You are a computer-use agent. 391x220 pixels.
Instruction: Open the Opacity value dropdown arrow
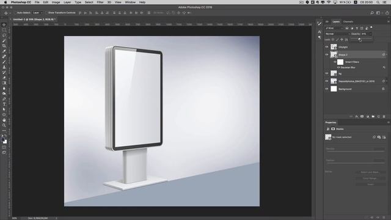370,34
